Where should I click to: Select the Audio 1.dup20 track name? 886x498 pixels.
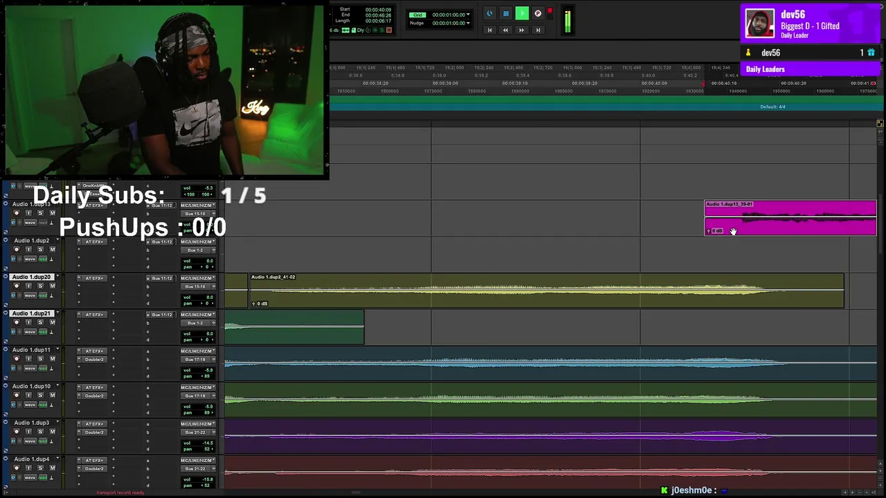coord(32,277)
